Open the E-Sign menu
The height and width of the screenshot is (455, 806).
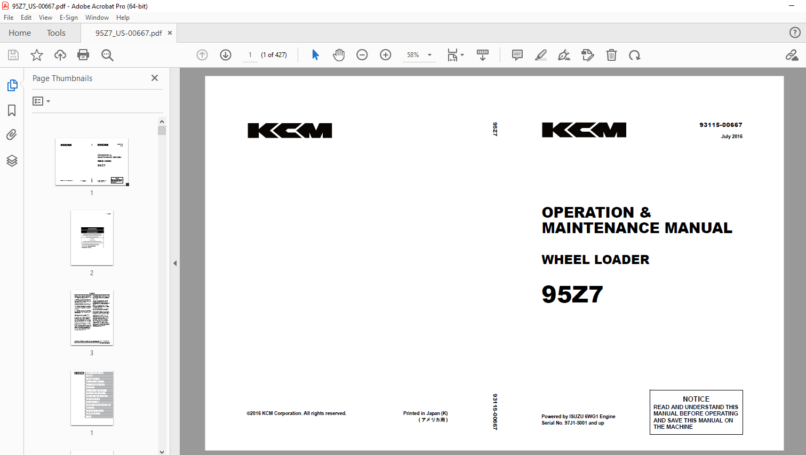click(x=68, y=17)
